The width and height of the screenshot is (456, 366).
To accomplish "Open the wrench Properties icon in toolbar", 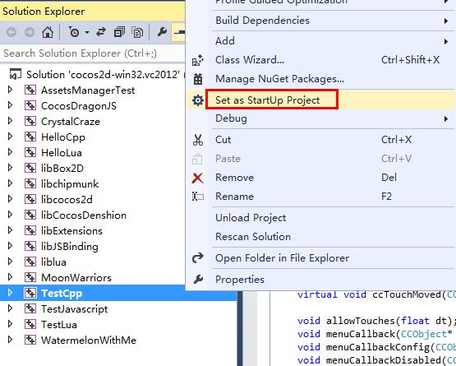I will point(162,32).
